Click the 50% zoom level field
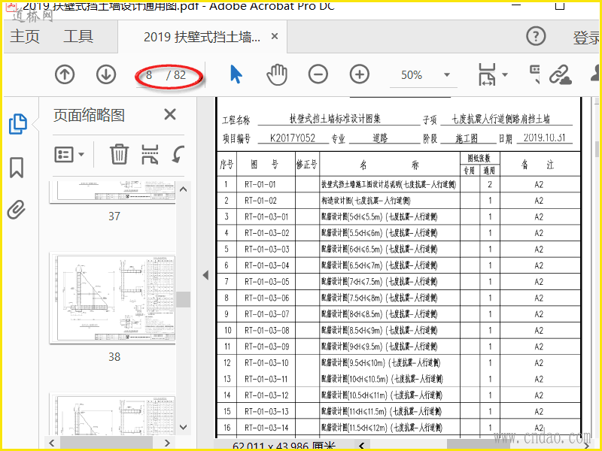 click(412, 74)
